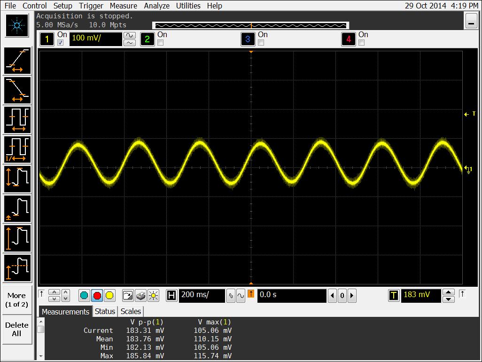The width and height of the screenshot is (482, 362).
Task: Open the More (1 of 2) panel
Action: [x=17, y=299]
